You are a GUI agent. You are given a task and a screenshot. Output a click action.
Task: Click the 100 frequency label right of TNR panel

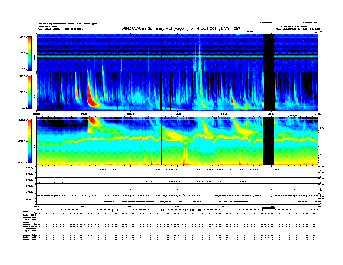[x=322, y=128]
